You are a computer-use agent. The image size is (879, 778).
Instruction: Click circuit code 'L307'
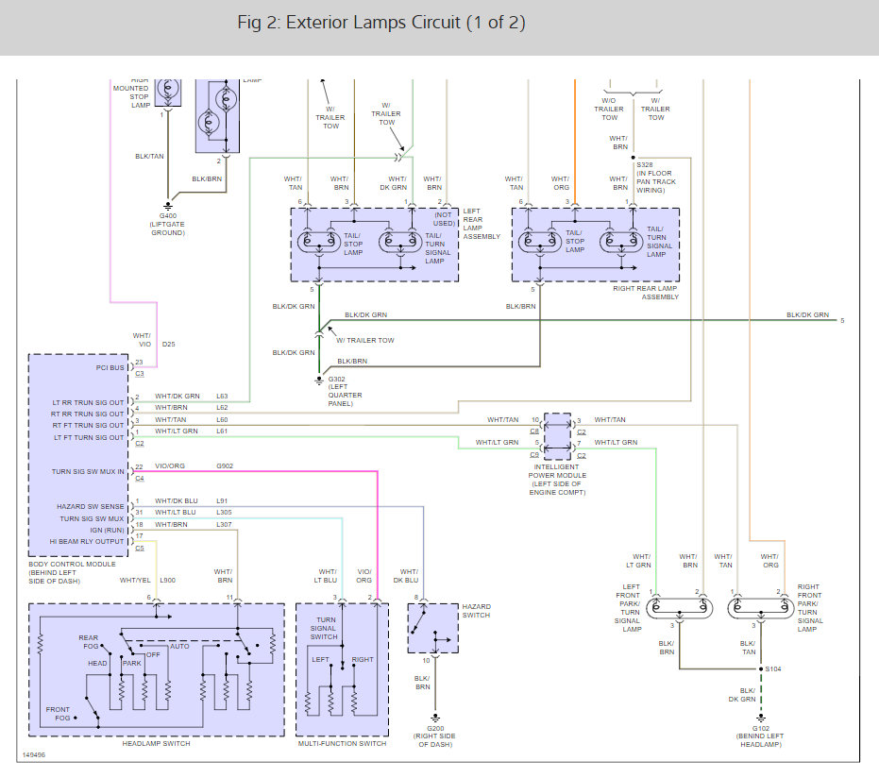[224, 524]
